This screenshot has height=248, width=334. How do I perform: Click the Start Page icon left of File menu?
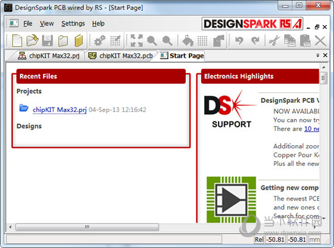point(13,23)
